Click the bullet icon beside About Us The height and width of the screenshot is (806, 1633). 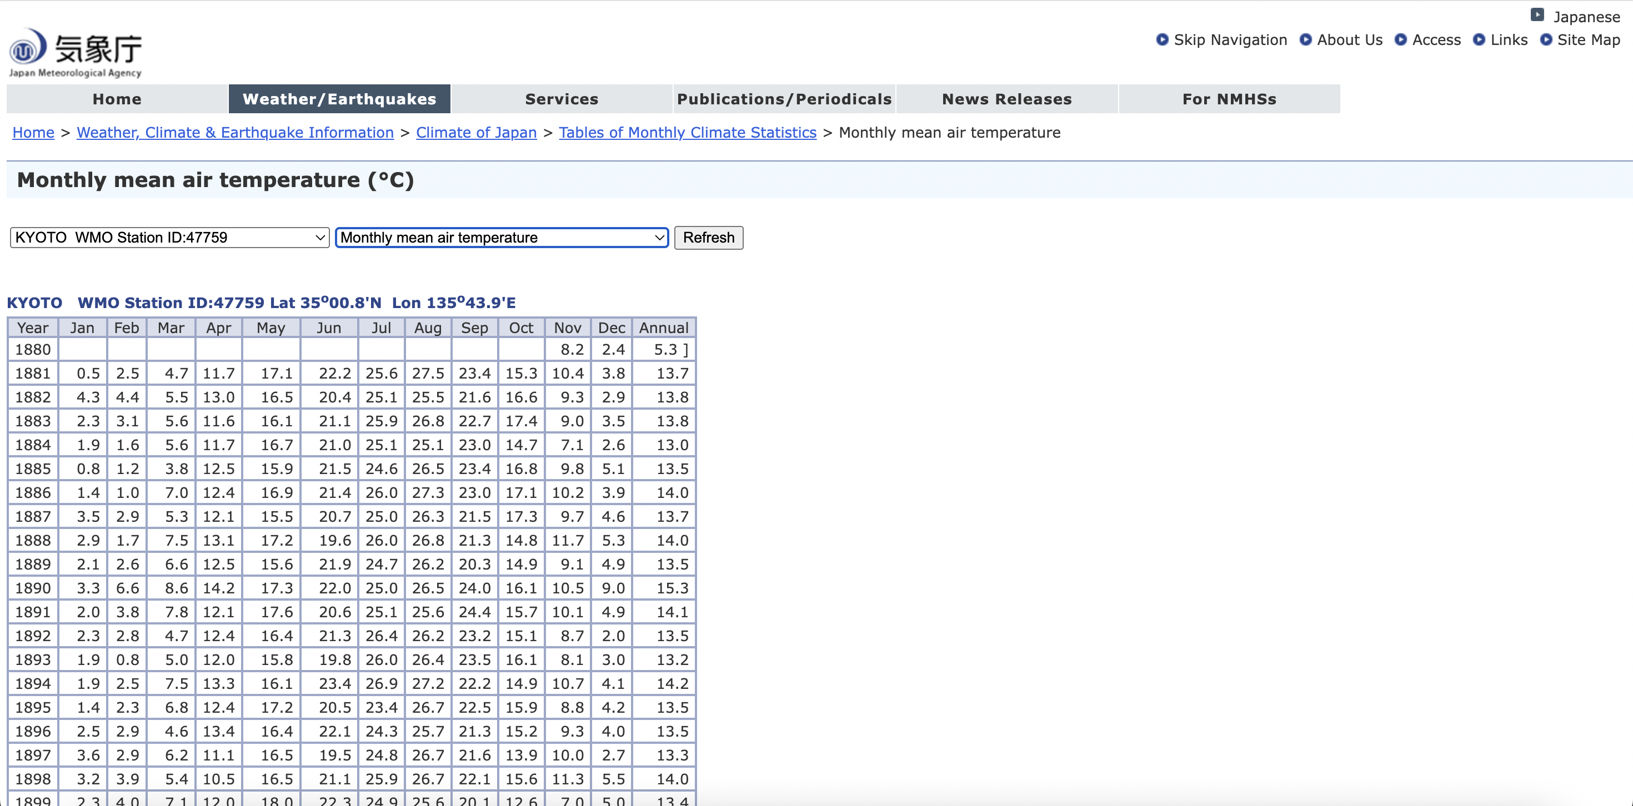point(1305,39)
